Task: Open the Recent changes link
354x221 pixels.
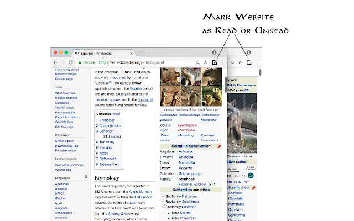Action: point(66,74)
